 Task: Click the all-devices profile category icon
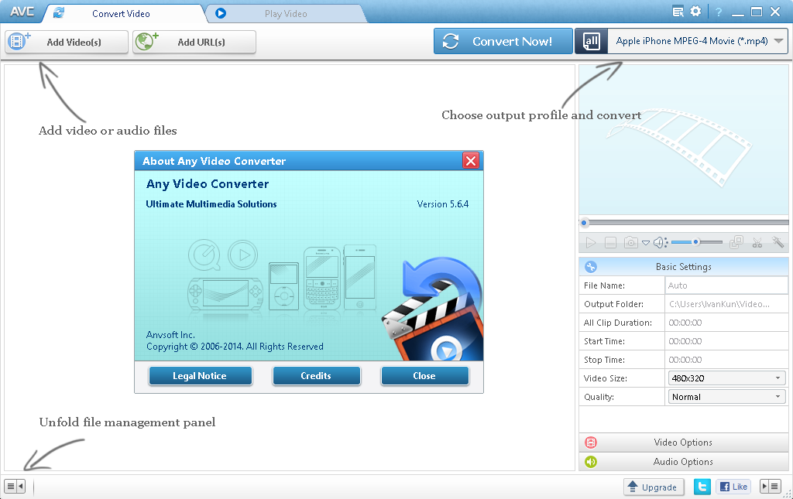click(x=591, y=42)
